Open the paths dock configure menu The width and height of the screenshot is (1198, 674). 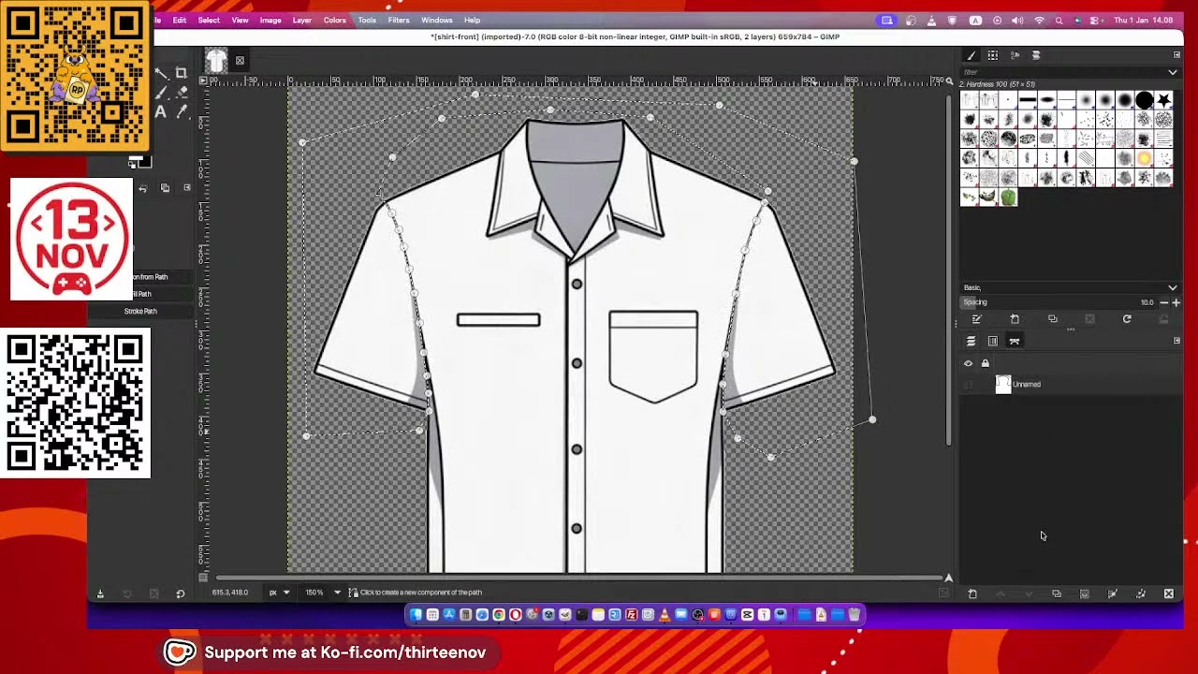click(1176, 341)
